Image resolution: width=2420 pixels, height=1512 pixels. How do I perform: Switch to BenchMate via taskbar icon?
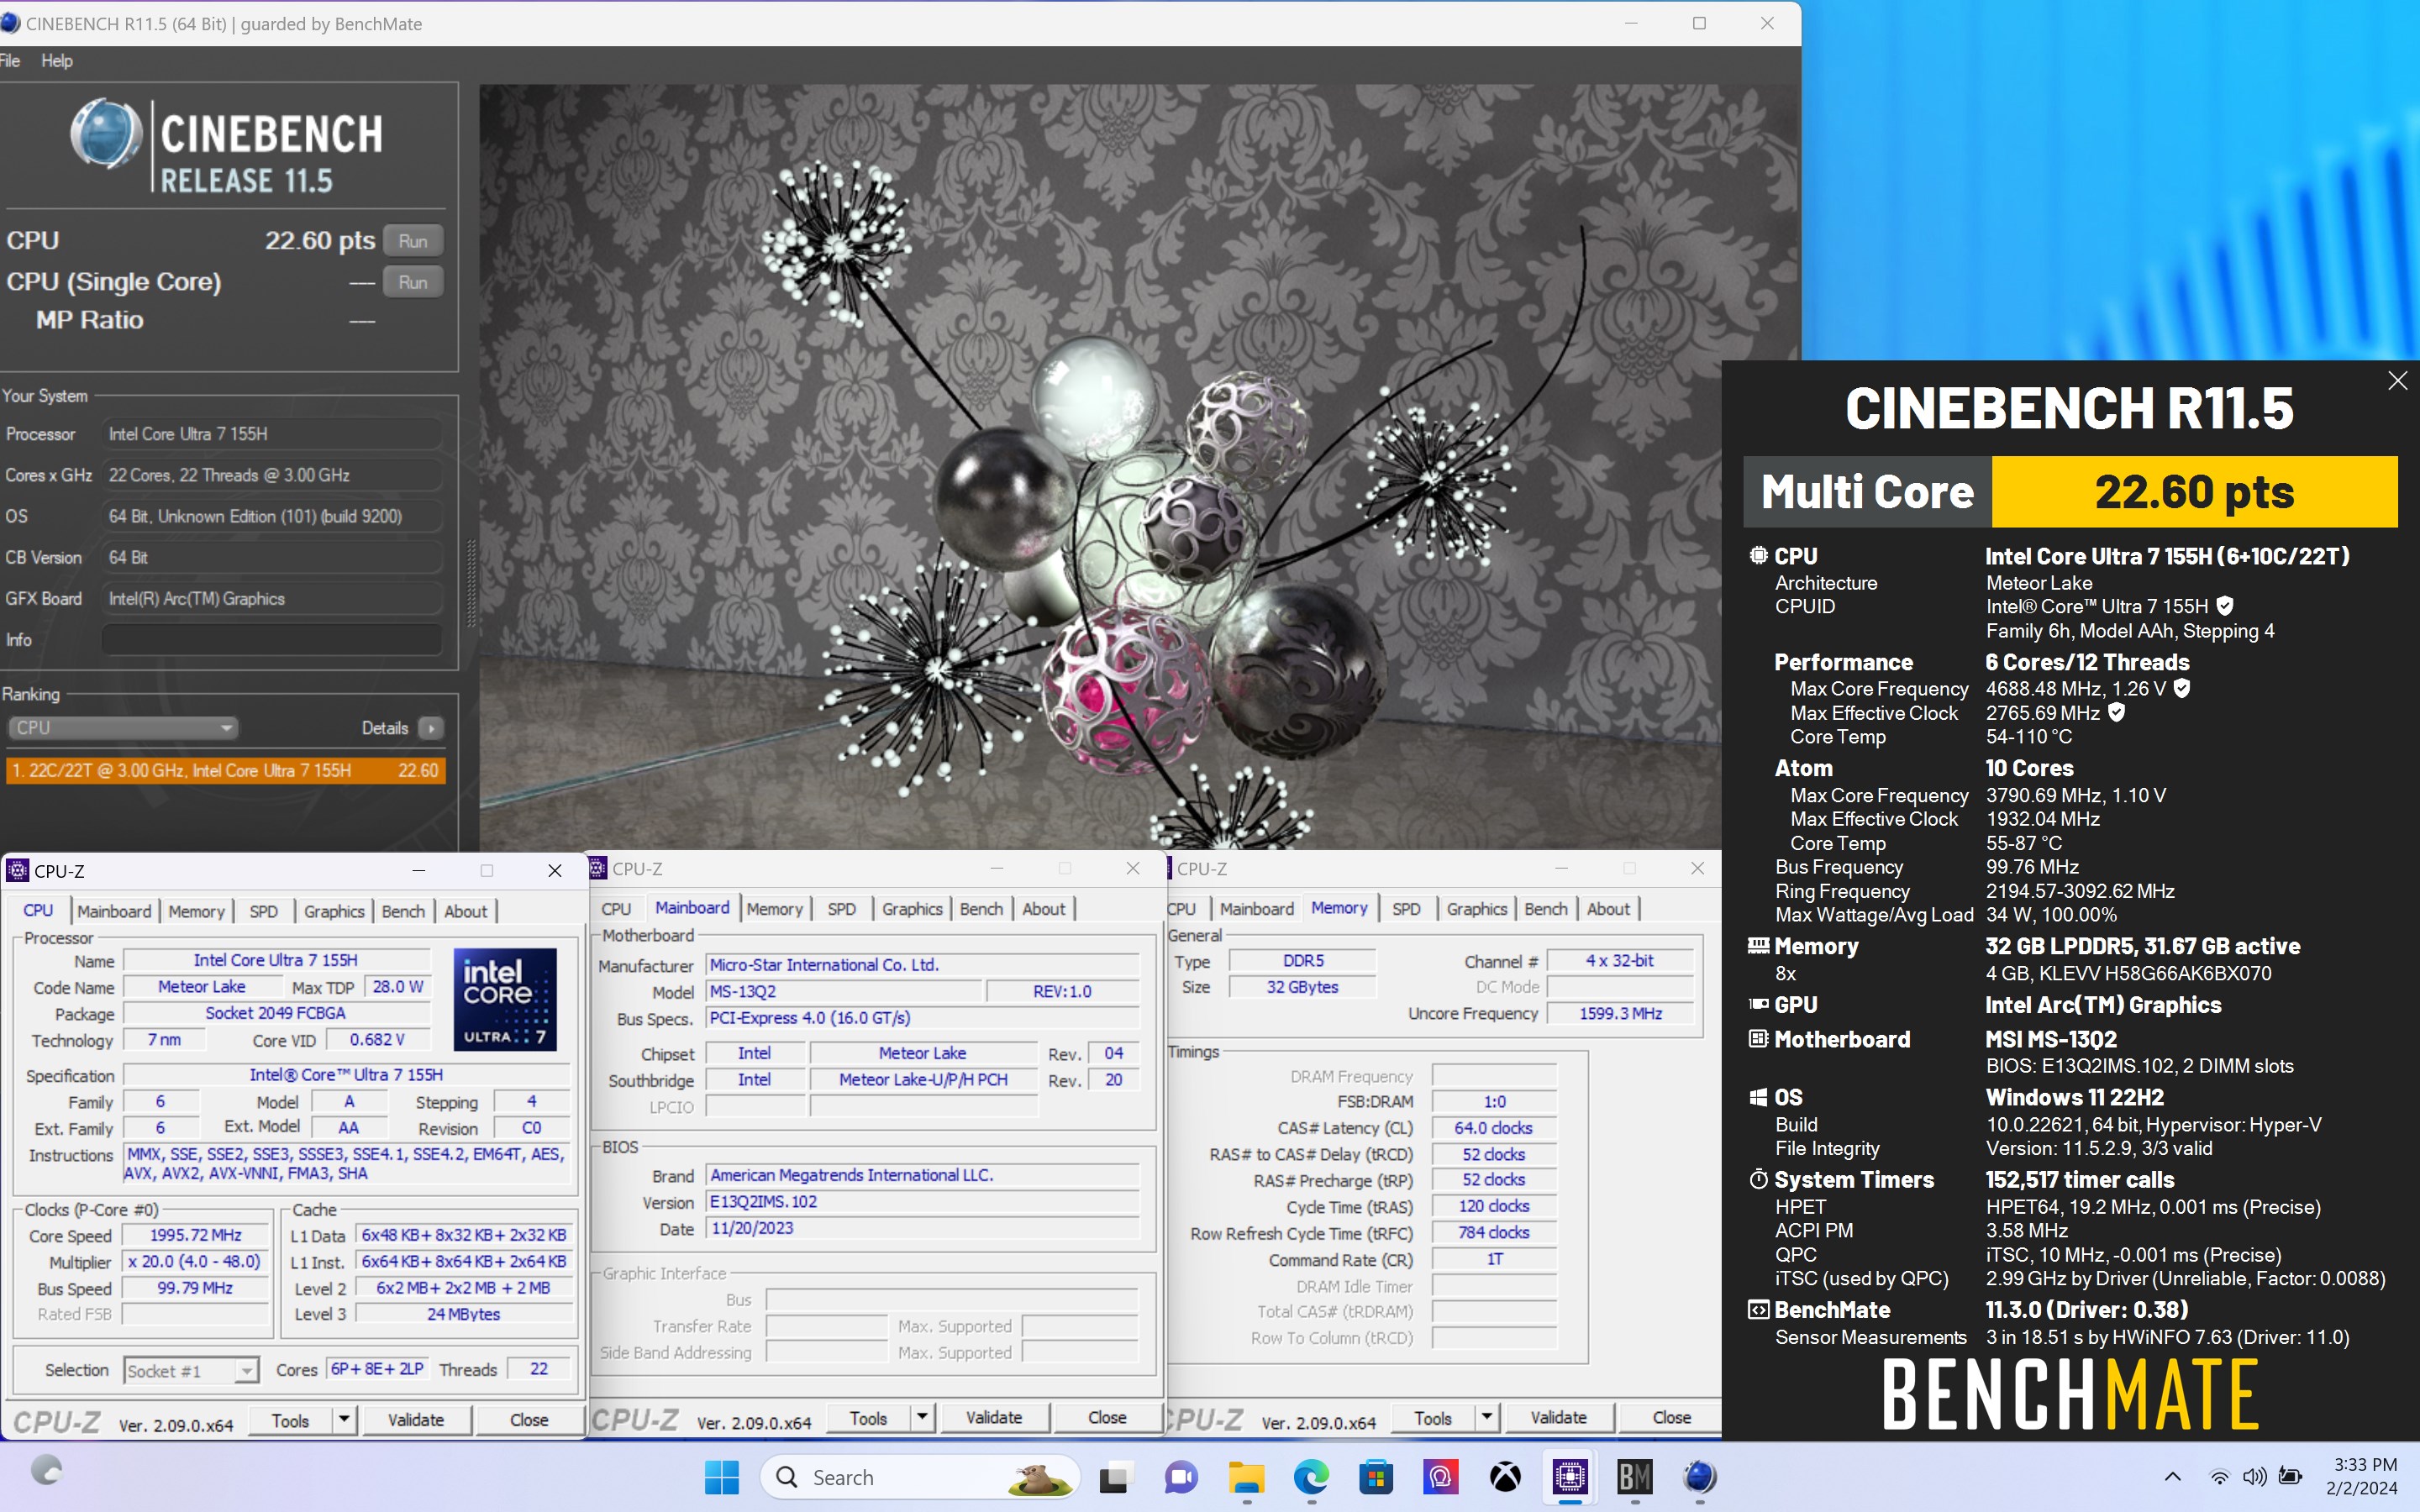(x=1635, y=1477)
